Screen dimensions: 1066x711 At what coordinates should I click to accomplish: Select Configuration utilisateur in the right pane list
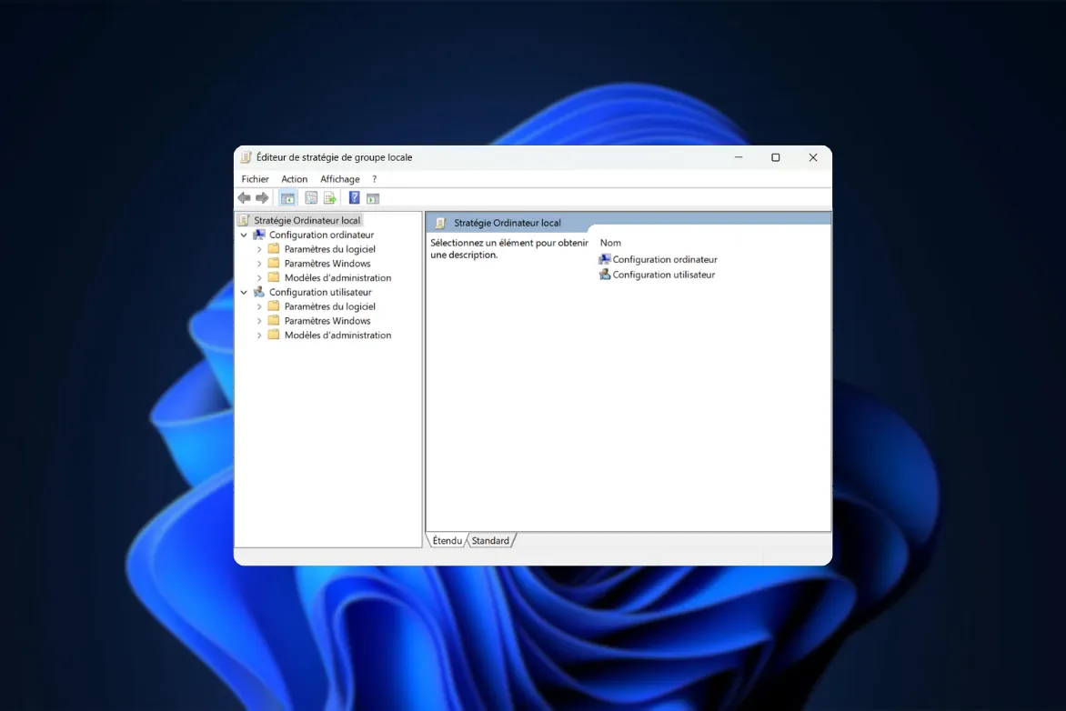click(x=663, y=275)
